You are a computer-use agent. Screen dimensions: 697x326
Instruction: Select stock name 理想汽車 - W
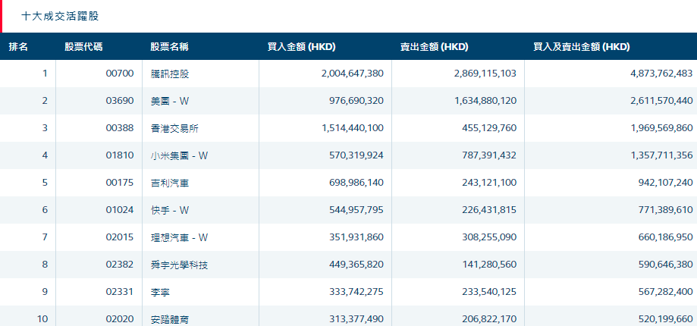(180, 237)
